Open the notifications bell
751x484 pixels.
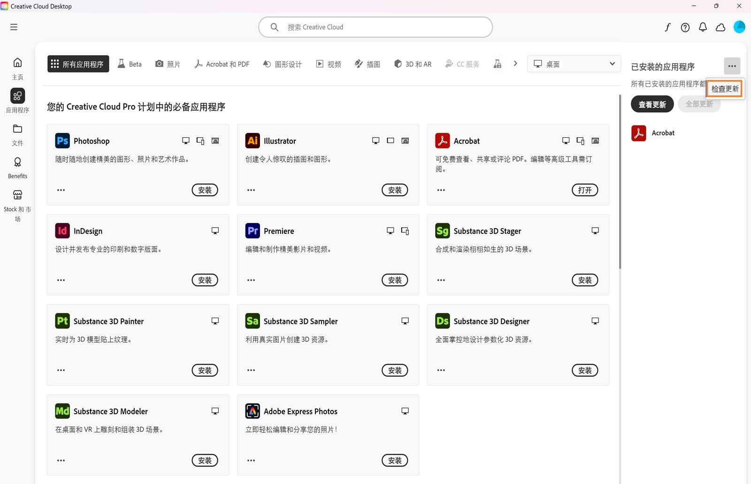[703, 27]
